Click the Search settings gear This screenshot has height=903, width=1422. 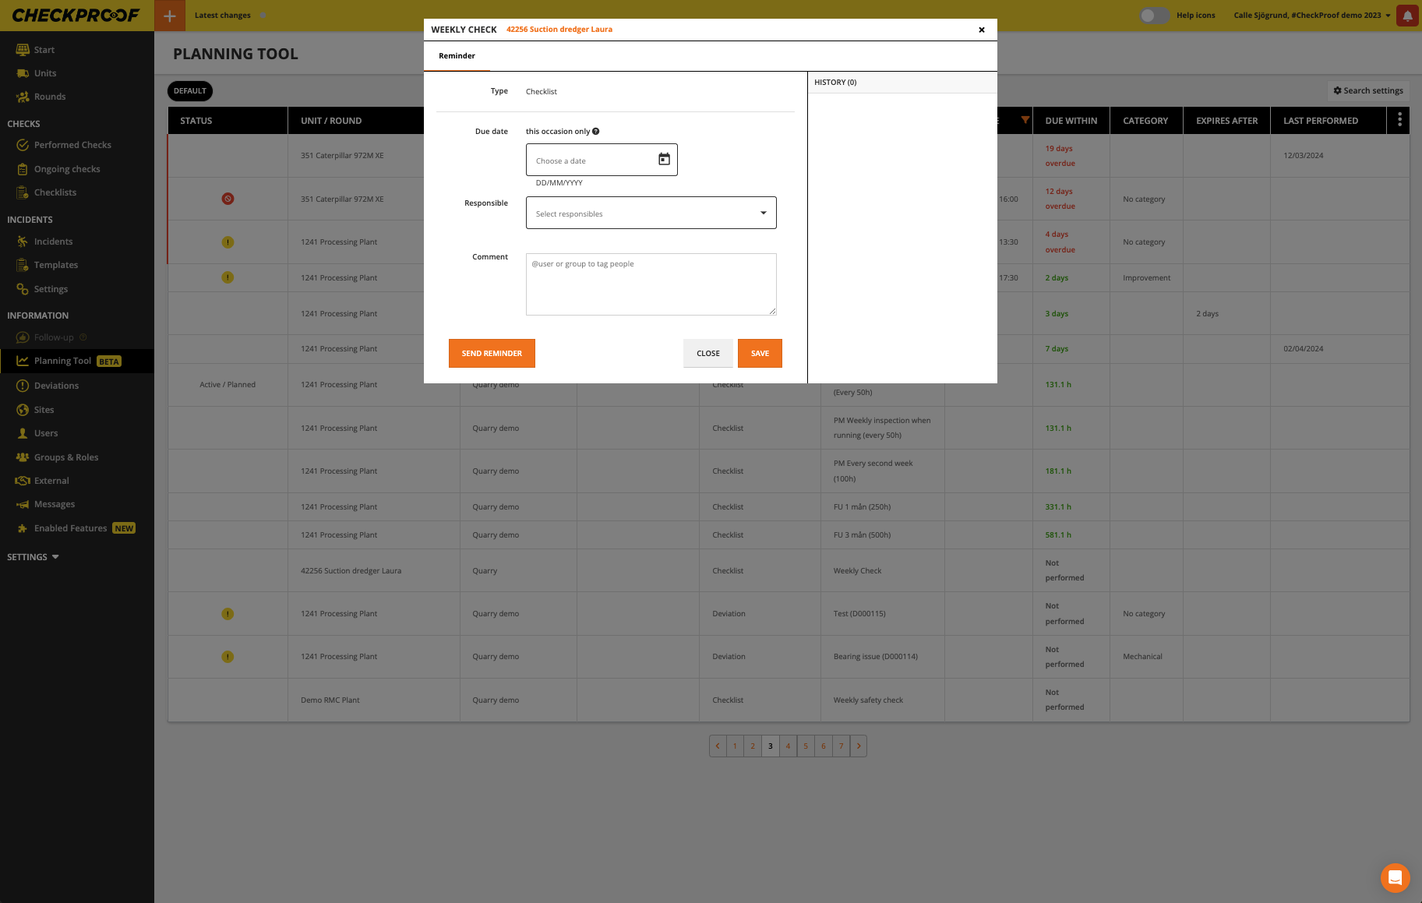1367,91
